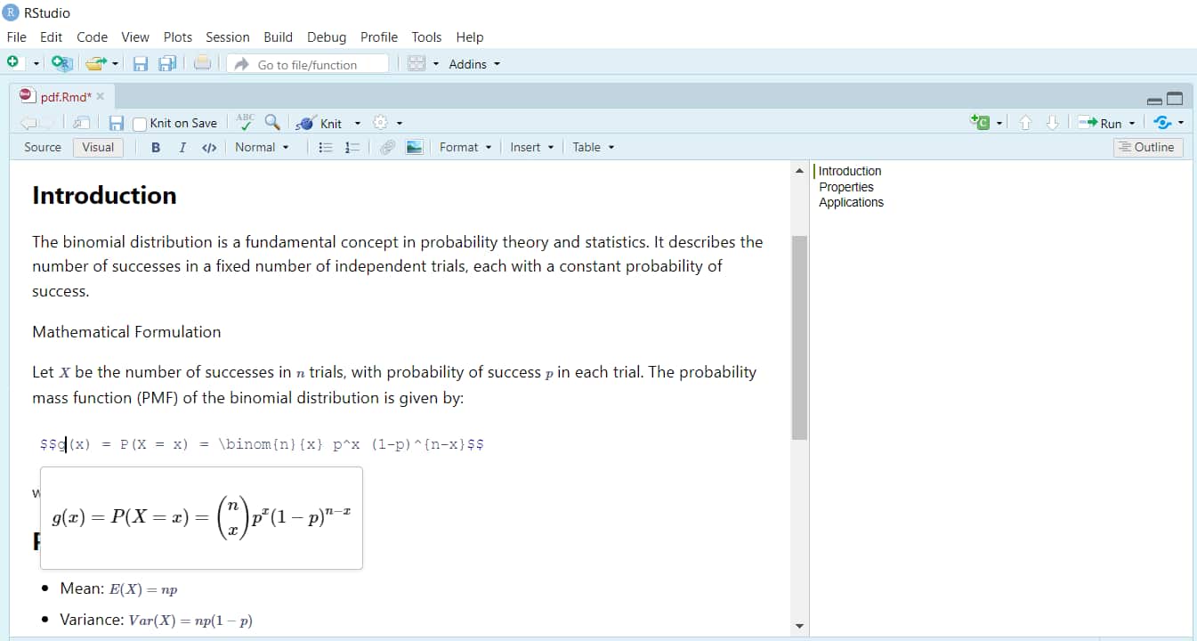Expand the Table dropdown

592,147
